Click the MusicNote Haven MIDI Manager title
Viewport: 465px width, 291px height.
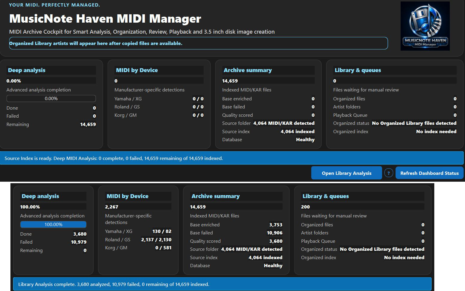click(105, 19)
